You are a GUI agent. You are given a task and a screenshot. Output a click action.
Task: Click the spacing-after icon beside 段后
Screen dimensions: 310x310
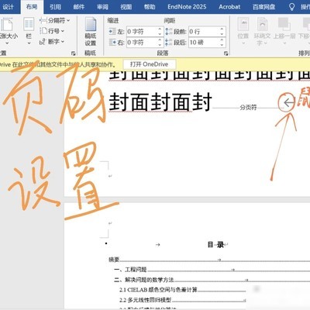pos(169,42)
